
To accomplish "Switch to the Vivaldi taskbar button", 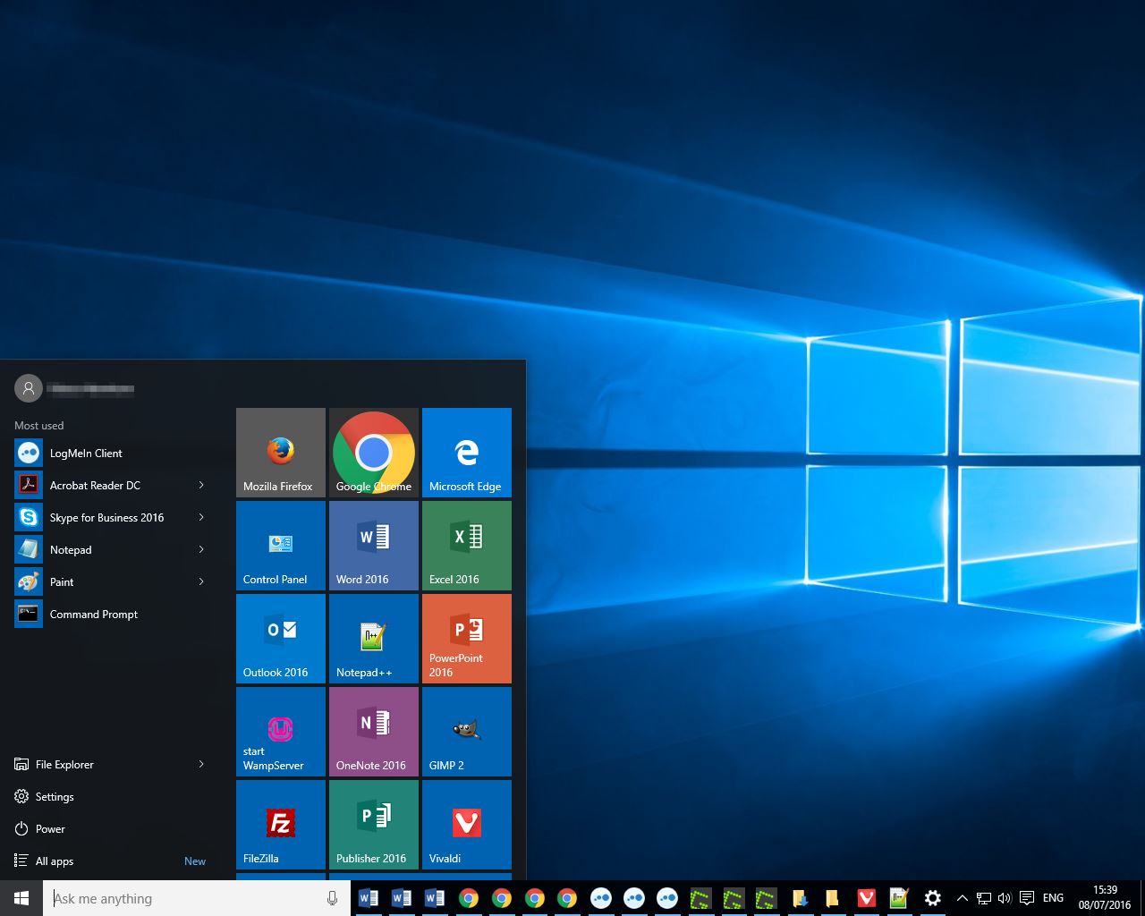I will point(866,898).
